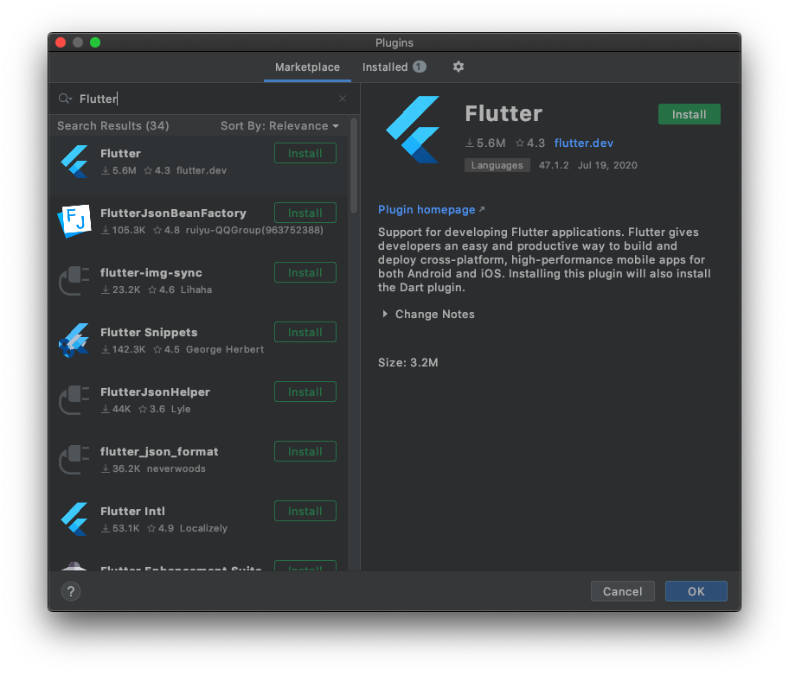Click the Flutter Intl logo icon
Viewport: 789px width, 675px height.
click(x=74, y=519)
